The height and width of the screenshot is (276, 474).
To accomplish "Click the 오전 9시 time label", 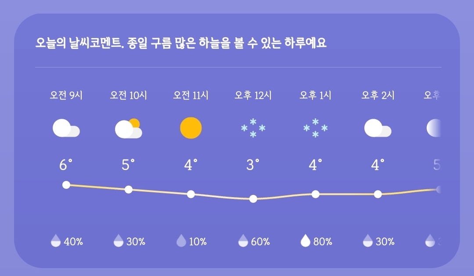I will 66,96.
